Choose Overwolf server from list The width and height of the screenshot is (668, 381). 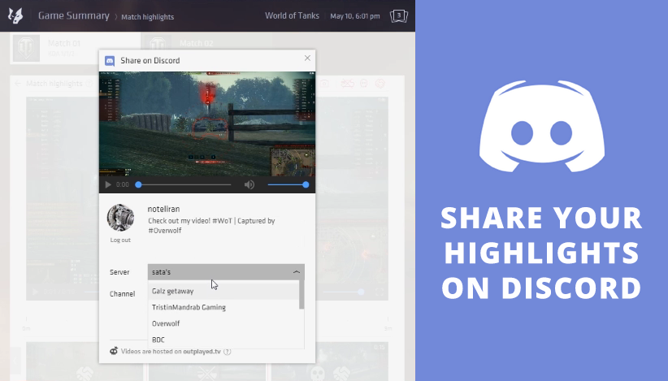click(223, 323)
